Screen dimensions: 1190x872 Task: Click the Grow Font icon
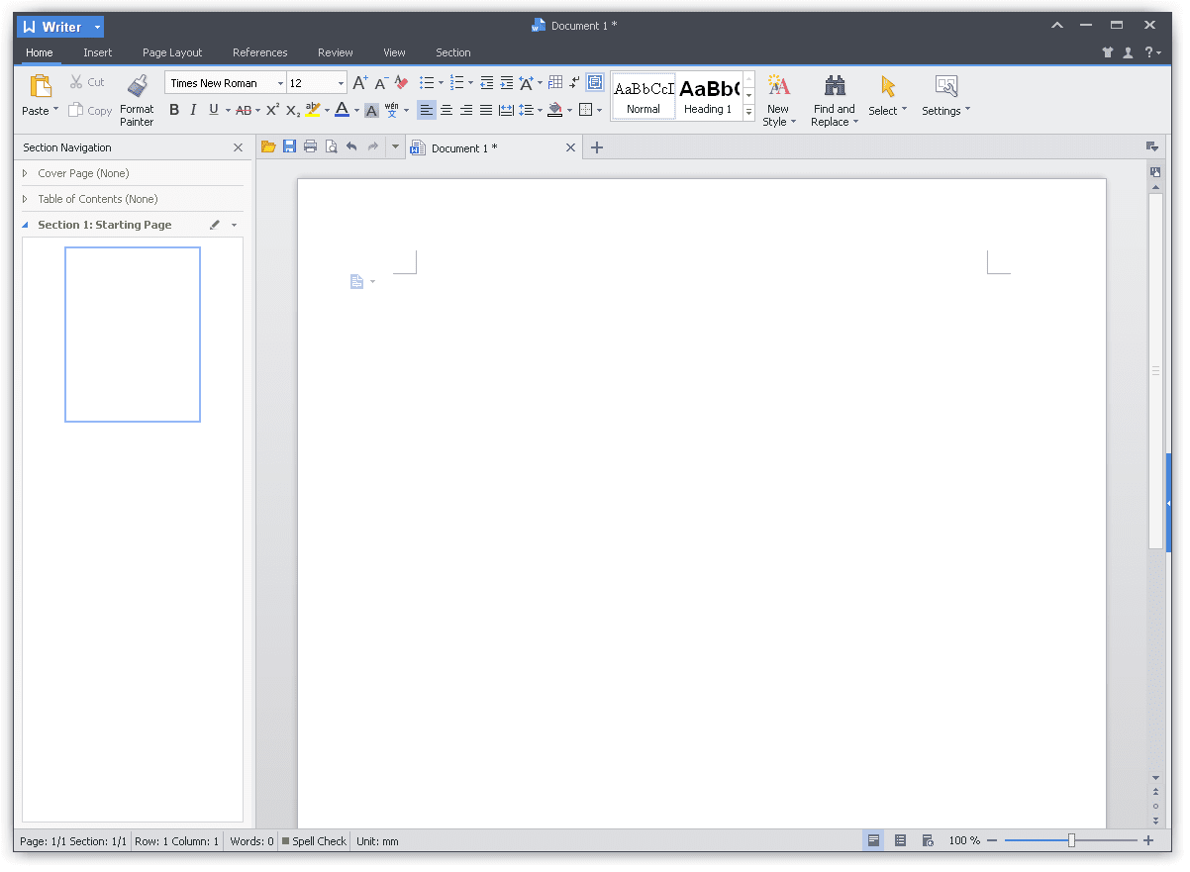coord(360,83)
